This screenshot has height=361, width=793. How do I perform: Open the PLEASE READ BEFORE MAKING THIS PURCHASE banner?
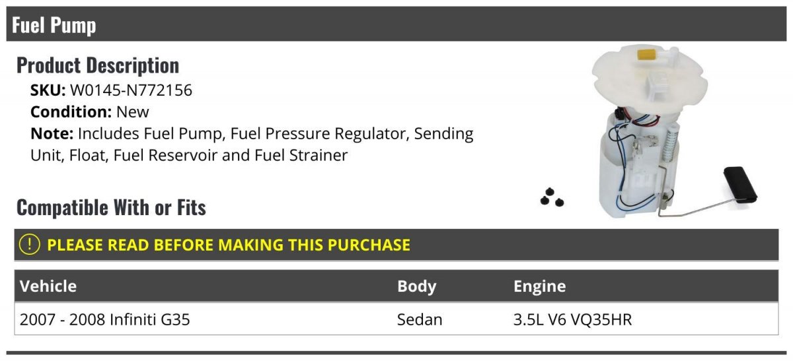coord(229,245)
